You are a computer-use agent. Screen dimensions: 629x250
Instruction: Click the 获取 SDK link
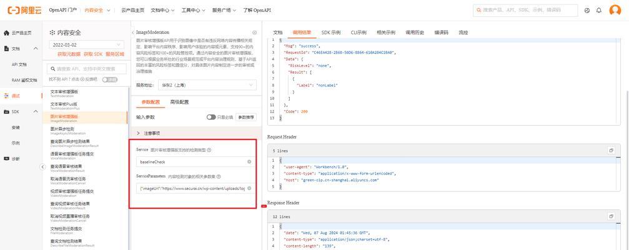tap(93, 54)
